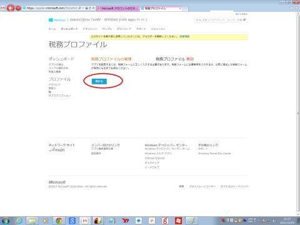Viewport: 300px width, 225px height.
Task: Open アカウント under プロファイル in the sidebar
Action: click(x=54, y=84)
